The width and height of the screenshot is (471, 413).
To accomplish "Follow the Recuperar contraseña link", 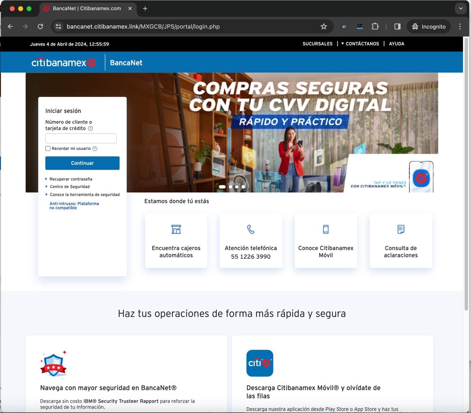I will click(x=71, y=179).
